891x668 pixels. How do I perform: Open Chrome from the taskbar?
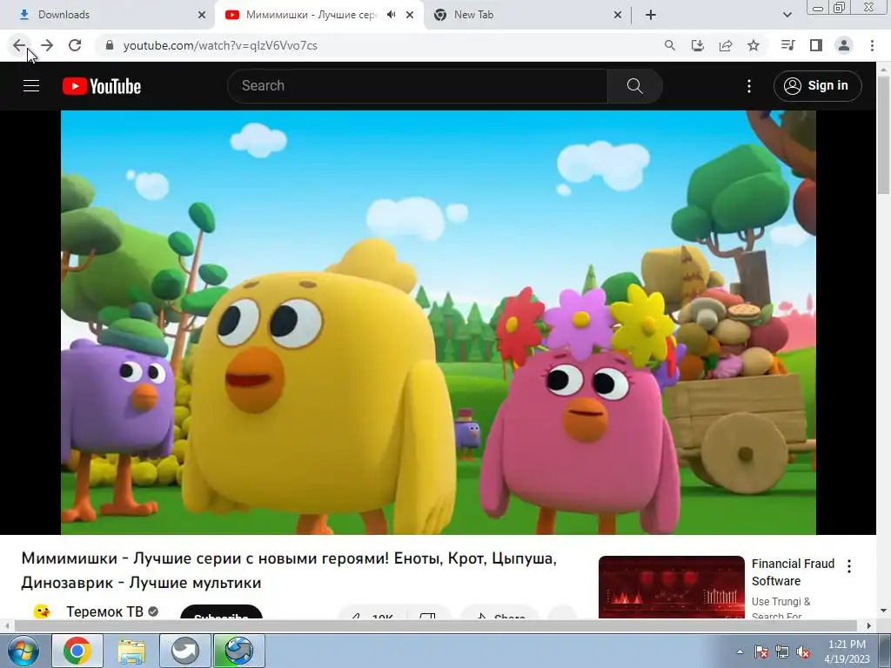[77, 651]
